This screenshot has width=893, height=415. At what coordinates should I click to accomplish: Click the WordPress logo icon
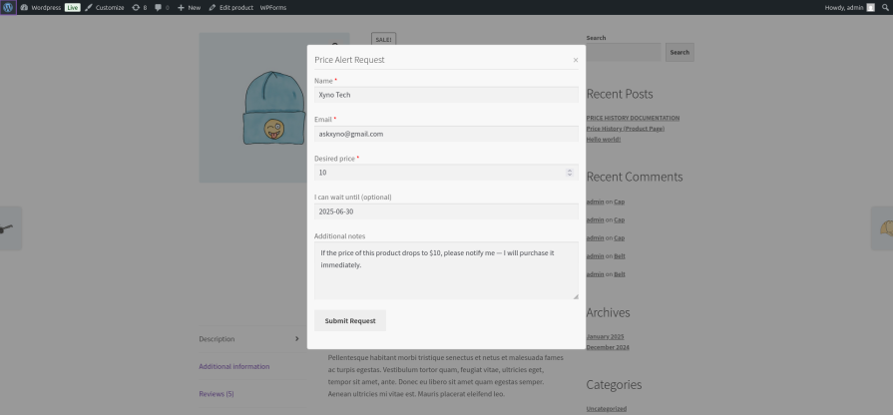click(x=8, y=7)
